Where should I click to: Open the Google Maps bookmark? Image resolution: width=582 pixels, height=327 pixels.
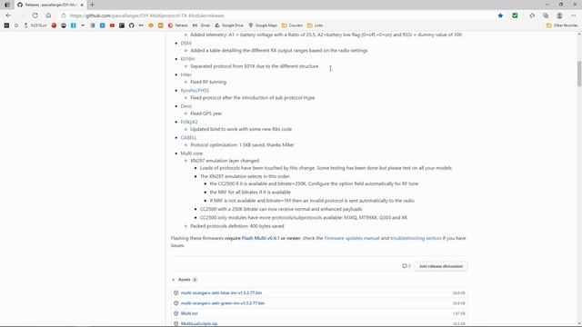[x=263, y=25]
